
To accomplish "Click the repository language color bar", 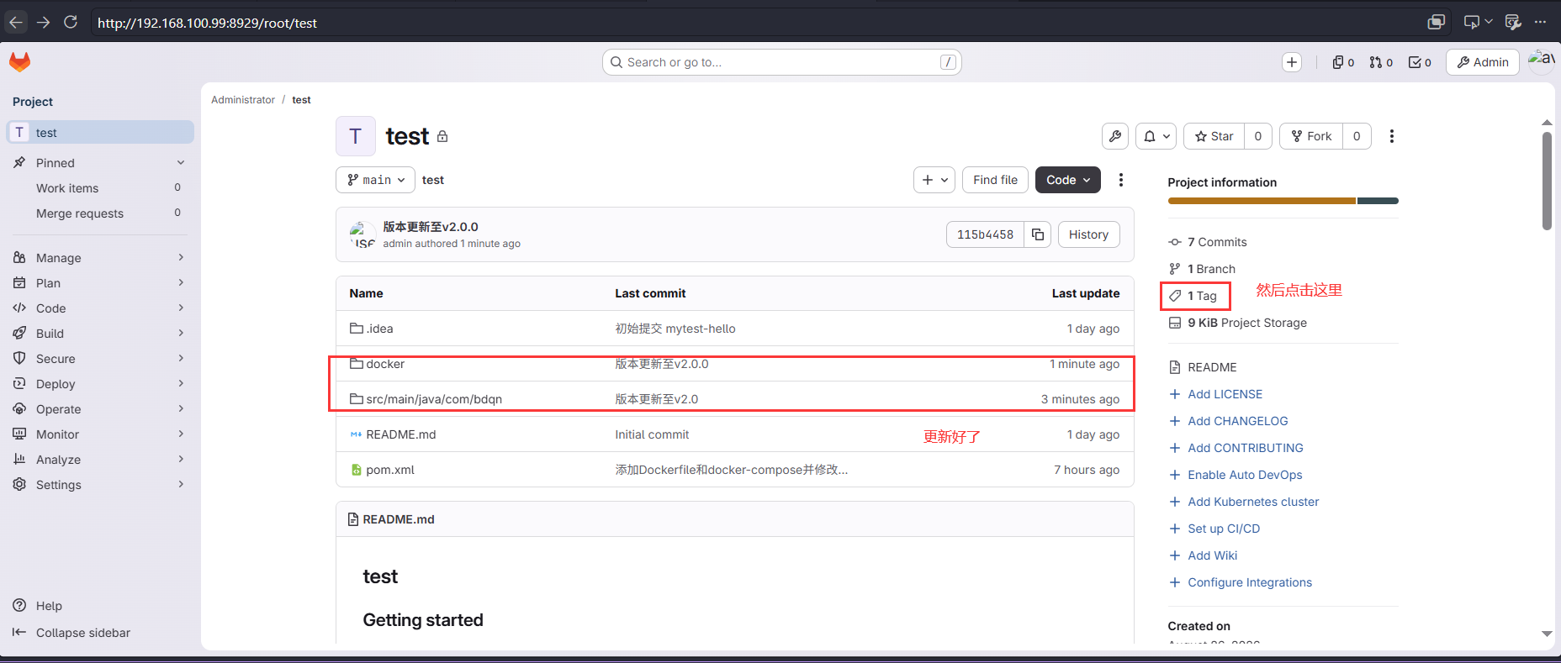I will coord(1283,201).
